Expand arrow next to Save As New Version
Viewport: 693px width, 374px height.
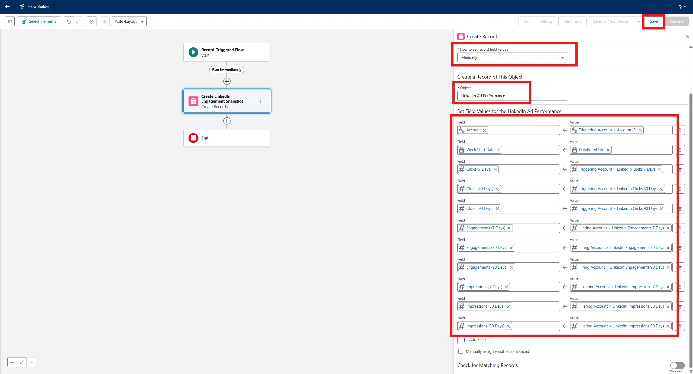click(639, 21)
